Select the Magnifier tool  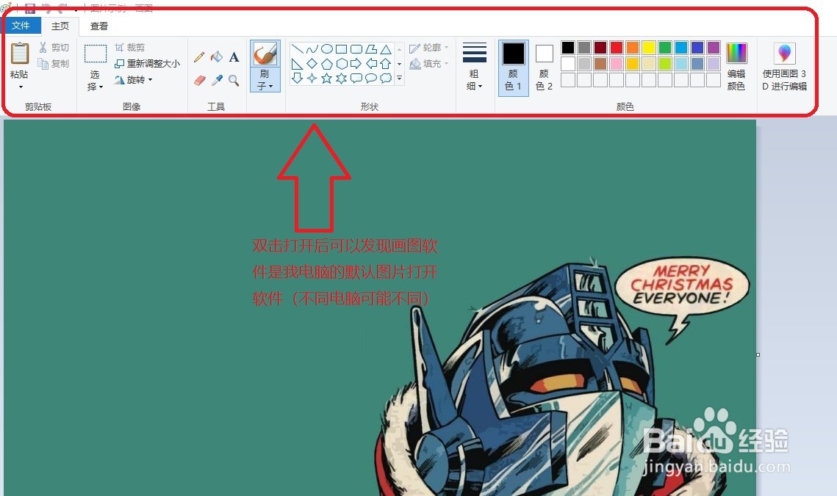coord(234,81)
